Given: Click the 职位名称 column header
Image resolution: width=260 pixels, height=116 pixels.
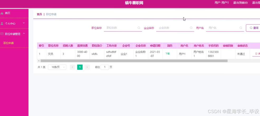Looking at the screenshot, I should 53,46.
